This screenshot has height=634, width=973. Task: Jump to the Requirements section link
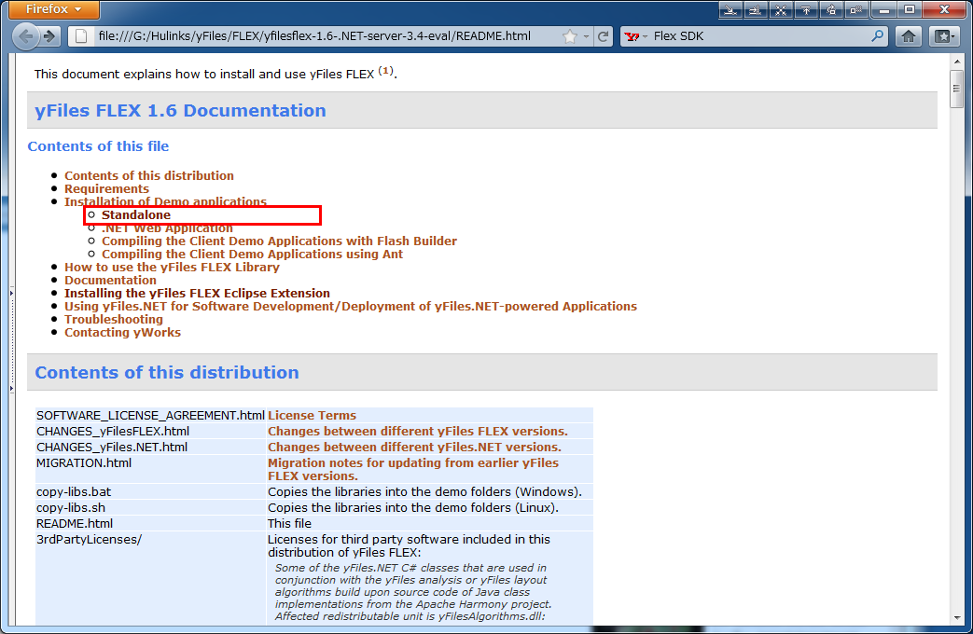pos(106,188)
